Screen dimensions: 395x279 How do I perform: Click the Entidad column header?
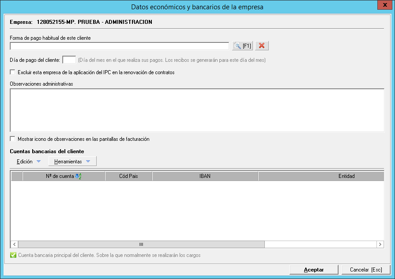[320, 176]
